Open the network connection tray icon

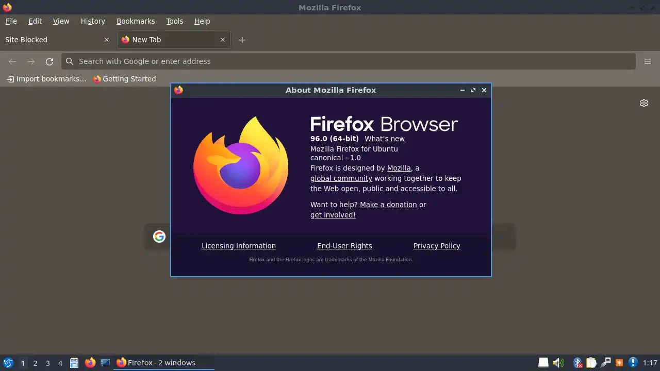click(x=605, y=363)
